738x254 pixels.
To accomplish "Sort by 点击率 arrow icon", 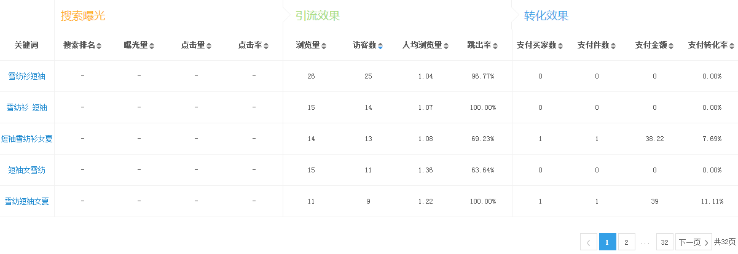I will [x=266, y=45].
